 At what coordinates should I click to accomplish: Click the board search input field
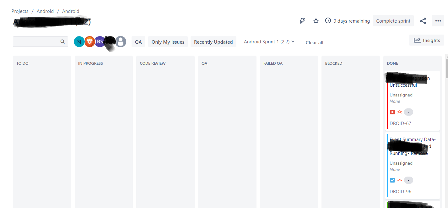point(40,41)
